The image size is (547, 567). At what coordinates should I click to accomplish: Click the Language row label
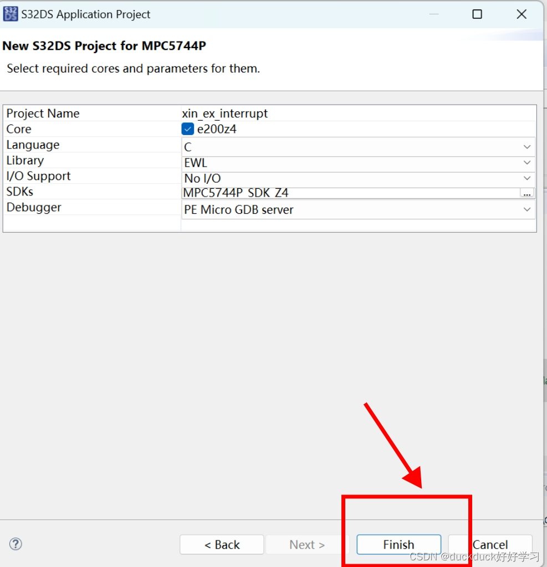pyautogui.click(x=33, y=145)
